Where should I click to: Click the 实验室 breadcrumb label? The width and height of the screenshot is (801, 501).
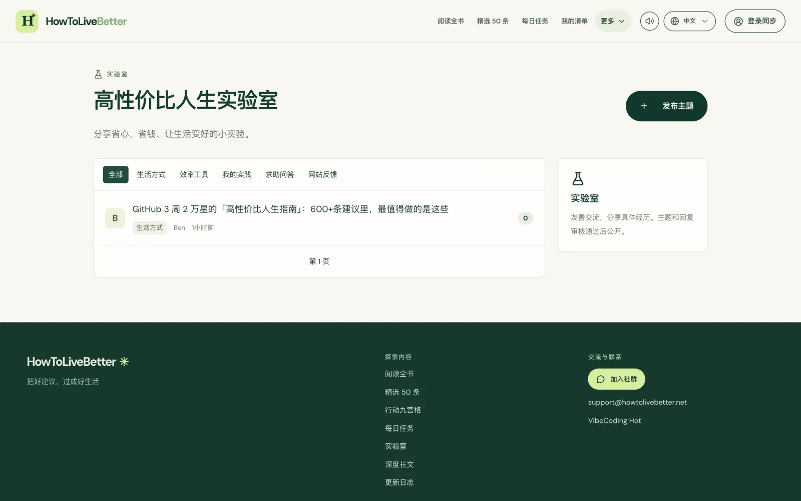(117, 74)
